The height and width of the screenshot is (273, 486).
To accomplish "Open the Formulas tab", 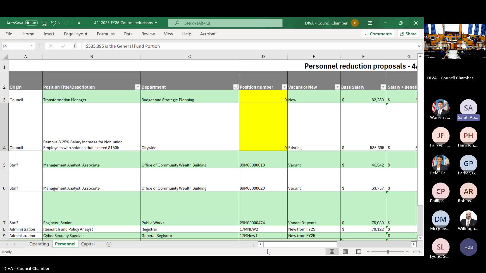I will (106, 34).
